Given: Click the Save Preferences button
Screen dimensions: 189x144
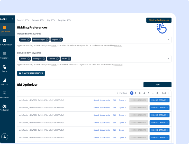Looking at the screenshot, I should coord(31,73).
